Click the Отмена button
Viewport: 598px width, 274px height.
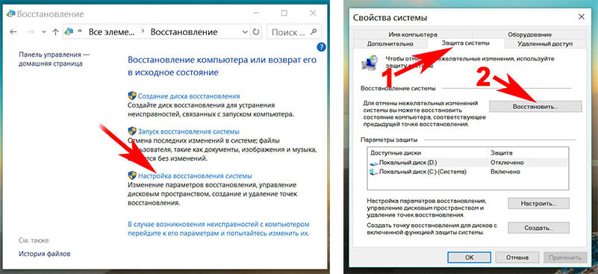pos(518,258)
